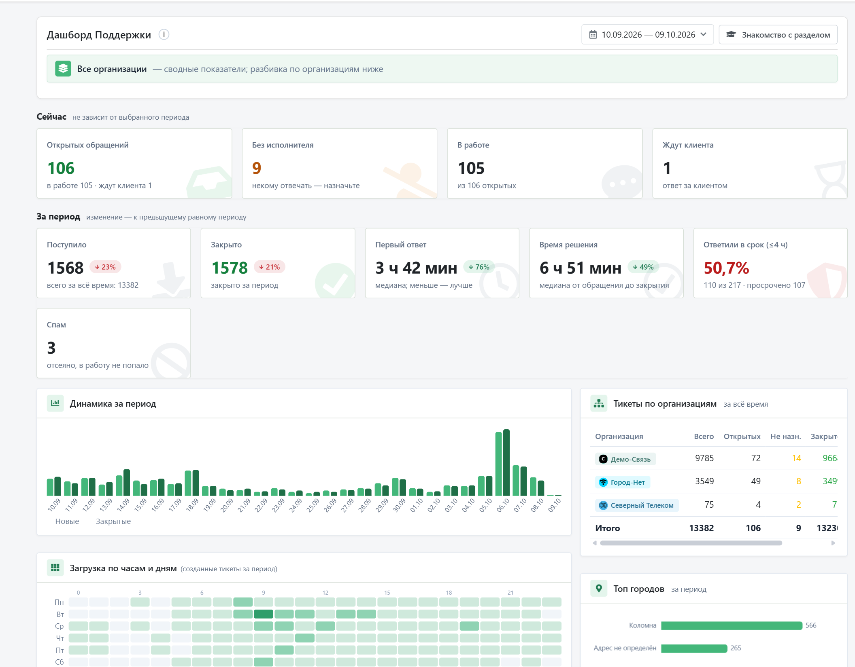Screen dimensions: 855x667
Task: Click the left scroll arrow of organizations table
Action: 594,543
